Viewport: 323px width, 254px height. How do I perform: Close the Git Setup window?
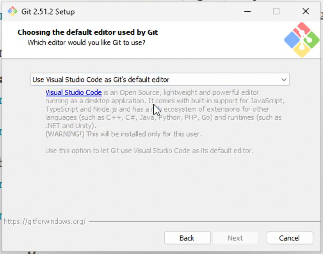305,11
